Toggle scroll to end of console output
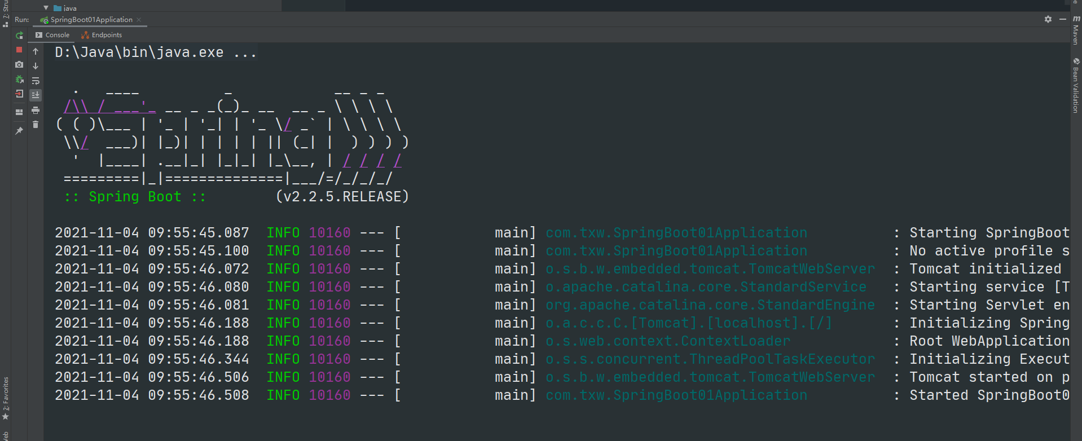Viewport: 1082px width, 441px height. tap(36, 95)
